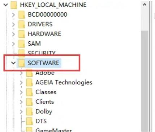Select the HKEY_LOCAL_MACHINE folder icon
This screenshot has height=132, width=155.
[x=14, y=5]
